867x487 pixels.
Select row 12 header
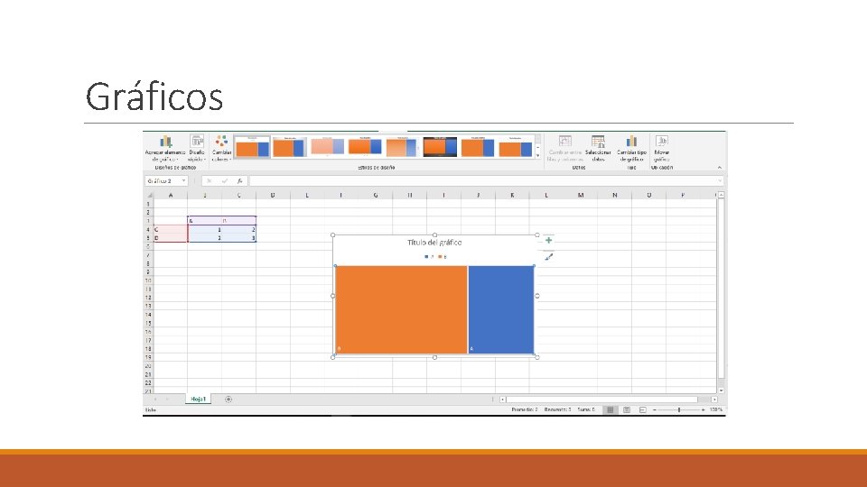coord(148,298)
